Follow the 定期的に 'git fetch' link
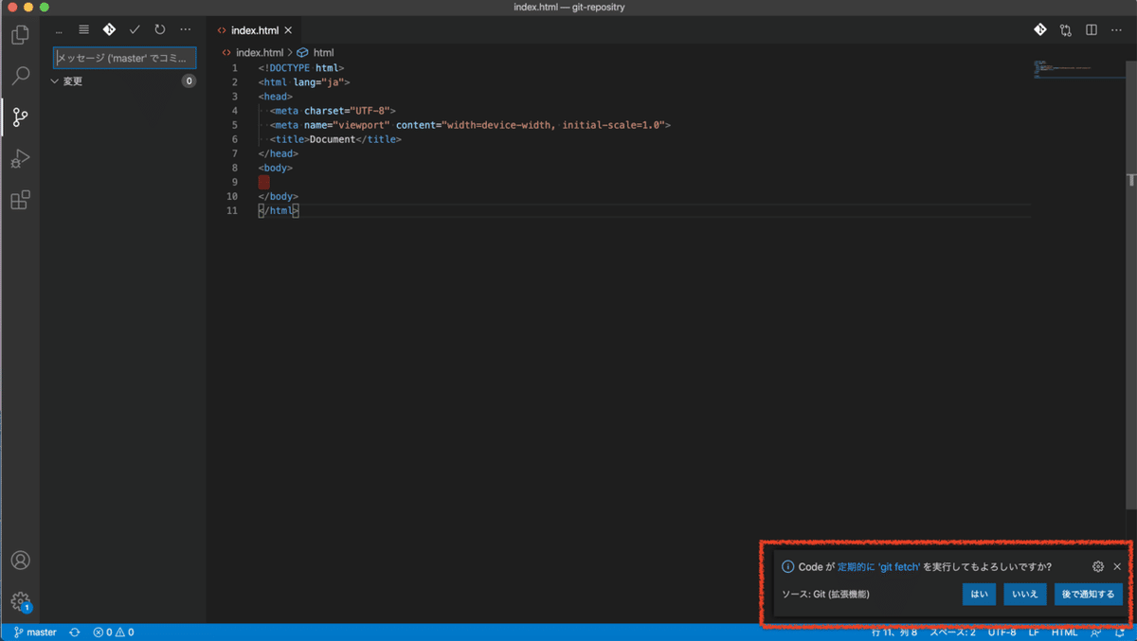This screenshot has width=1137, height=641. [x=878, y=566]
